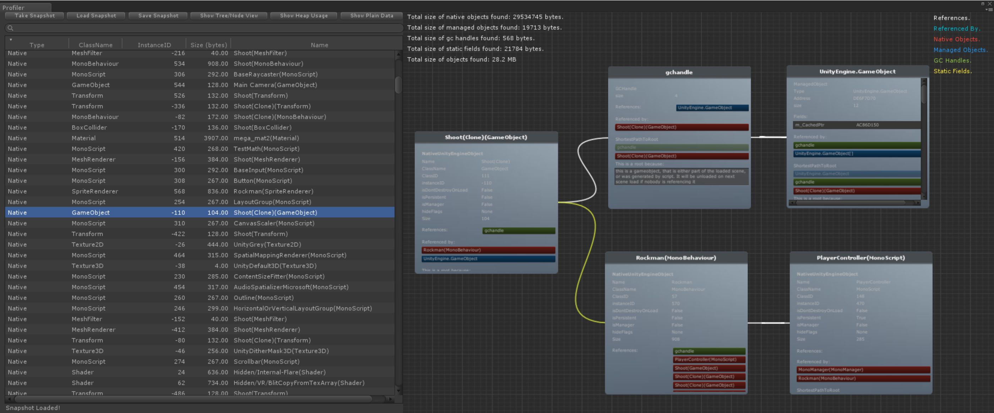Focus the search input field
The height and width of the screenshot is (413, 994).
tap(205, 28)
